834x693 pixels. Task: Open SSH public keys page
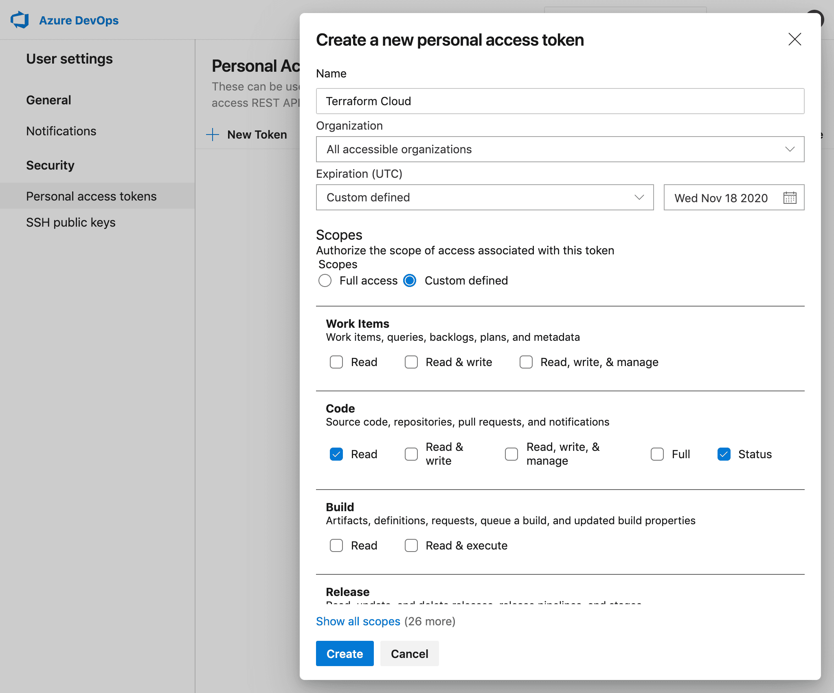tap(71, 222)
